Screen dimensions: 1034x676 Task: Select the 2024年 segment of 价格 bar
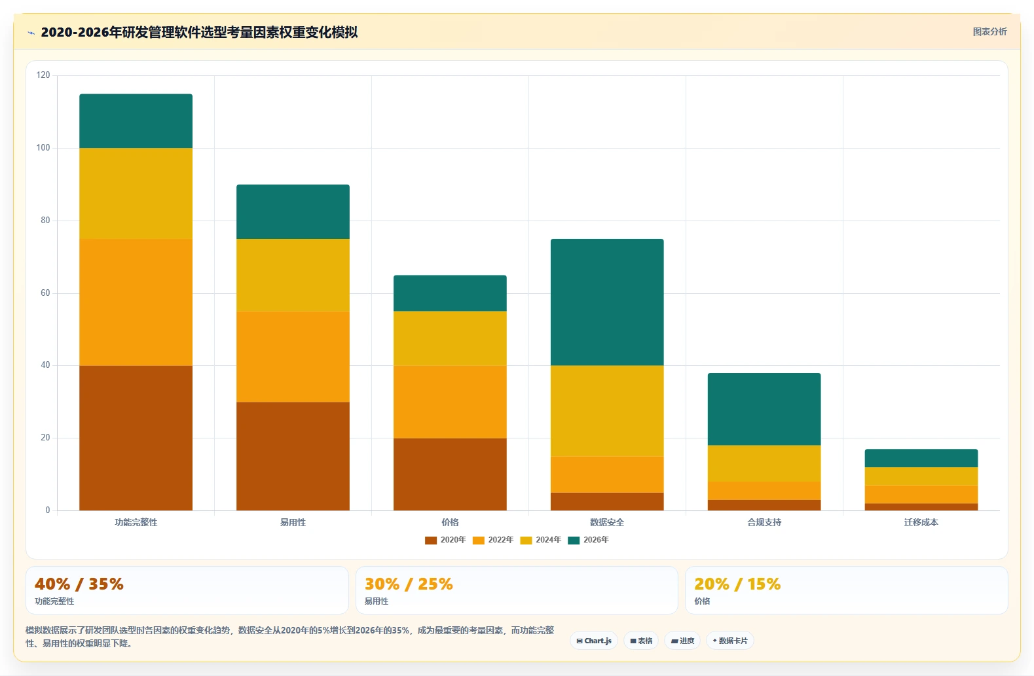(450, 338)
